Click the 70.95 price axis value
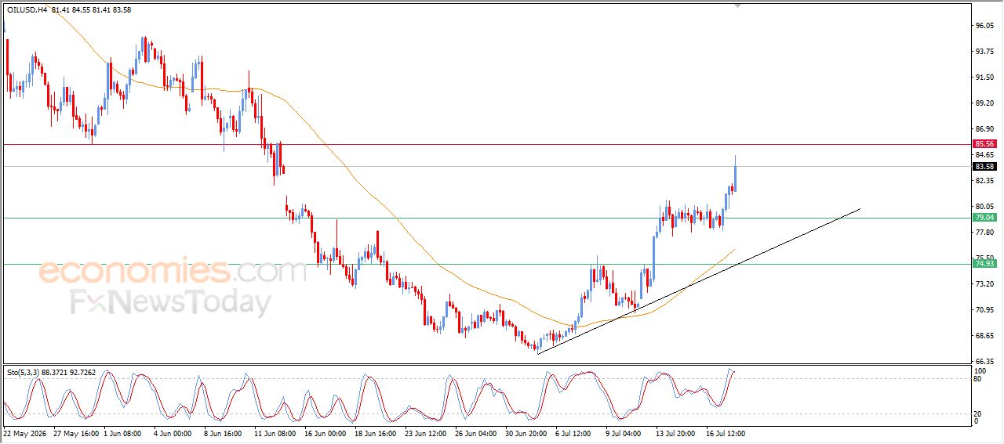Viewport: 1004px width, 444px height. (x=984, y=309)
